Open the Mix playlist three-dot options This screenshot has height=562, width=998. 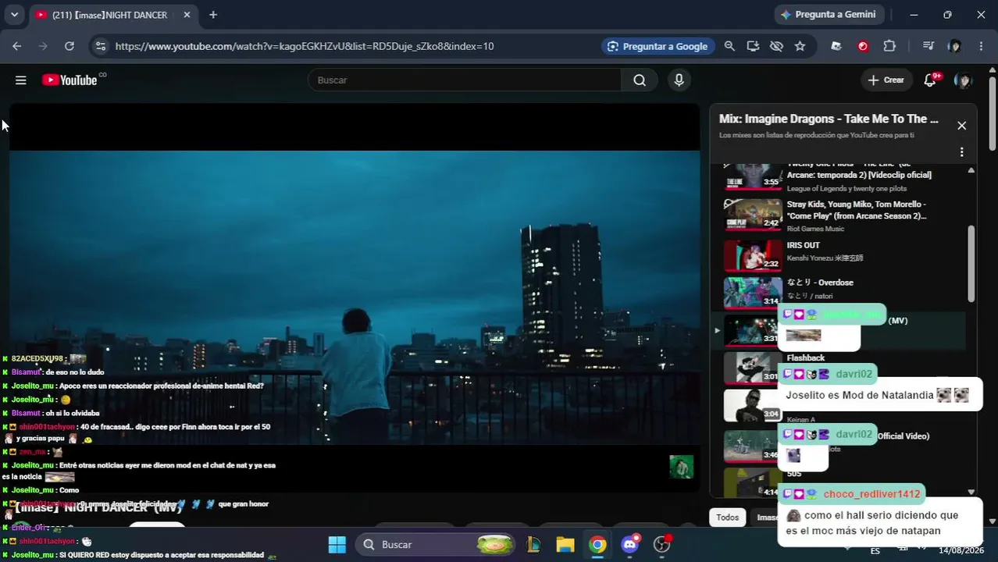[961, 152]
